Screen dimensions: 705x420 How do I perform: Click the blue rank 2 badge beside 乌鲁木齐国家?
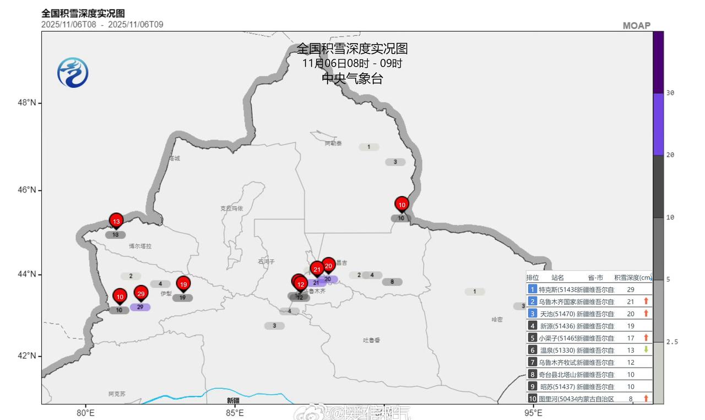[x=532, y=301]
